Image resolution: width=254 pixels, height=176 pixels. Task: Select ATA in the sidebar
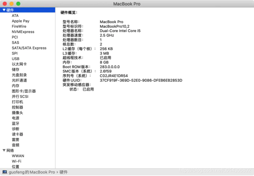(15, 16)
